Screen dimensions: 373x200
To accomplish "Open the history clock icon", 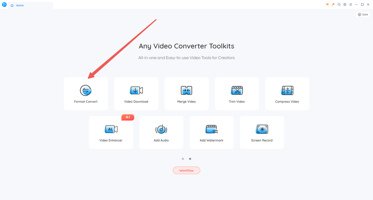I will pos(339,5).
